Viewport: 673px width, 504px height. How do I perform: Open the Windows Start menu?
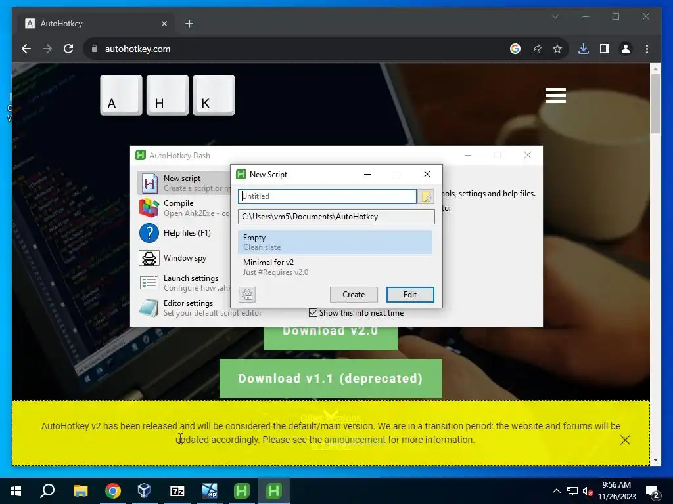click(x=16, y=491)
